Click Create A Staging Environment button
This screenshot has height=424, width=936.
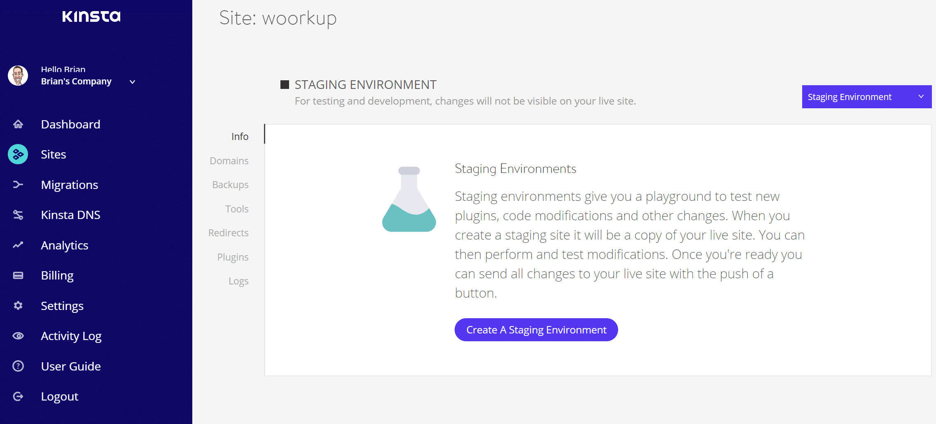pyautogui.click(x=536, y=330)
